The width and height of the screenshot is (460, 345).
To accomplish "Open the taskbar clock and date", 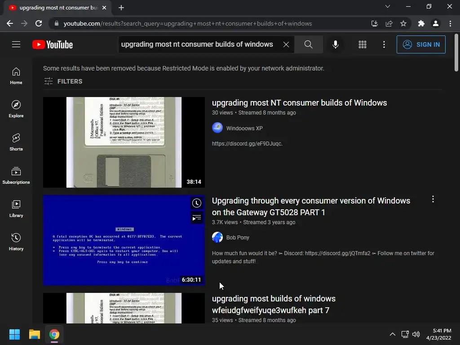I will point(439,334).
